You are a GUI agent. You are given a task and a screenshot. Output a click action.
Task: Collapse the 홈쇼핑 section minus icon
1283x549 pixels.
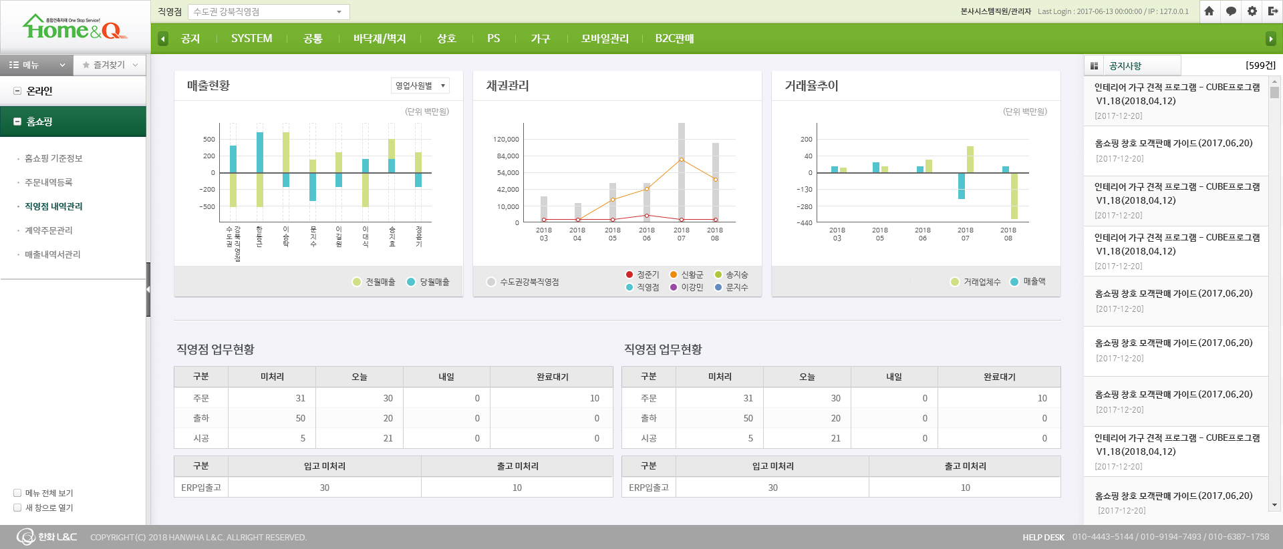[x=17, y=122]
